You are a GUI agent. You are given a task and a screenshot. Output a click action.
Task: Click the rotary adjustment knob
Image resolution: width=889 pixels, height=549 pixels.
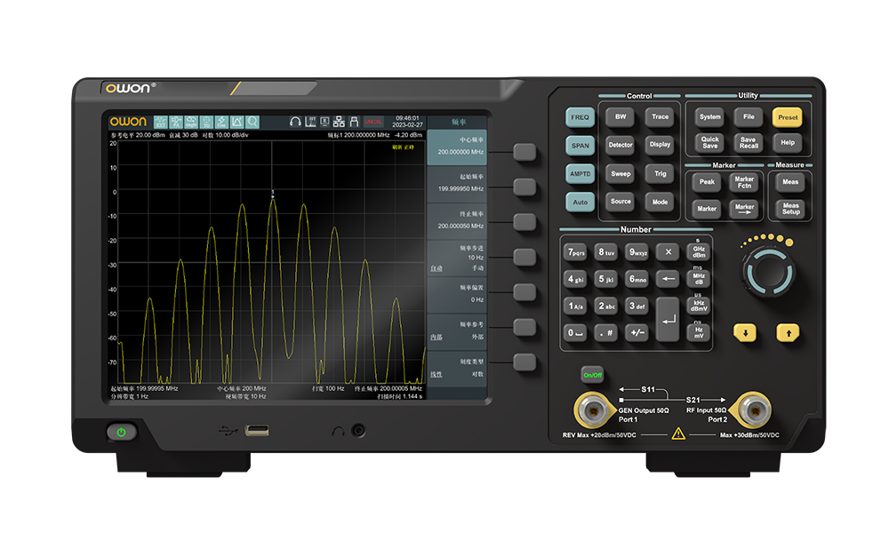769,273
